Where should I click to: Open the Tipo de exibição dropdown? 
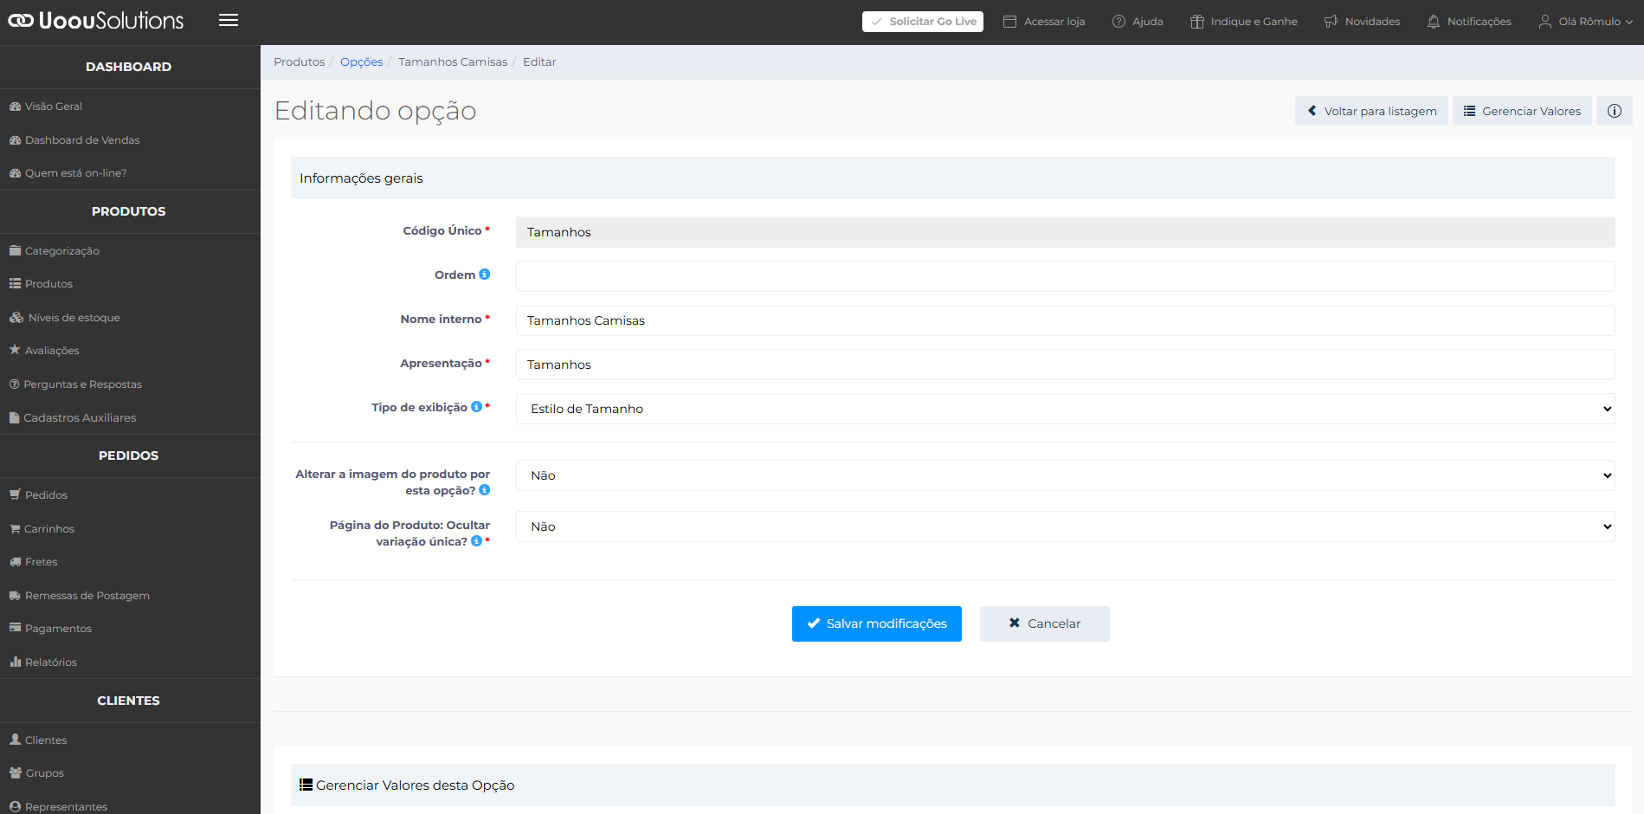(1065, 409)
